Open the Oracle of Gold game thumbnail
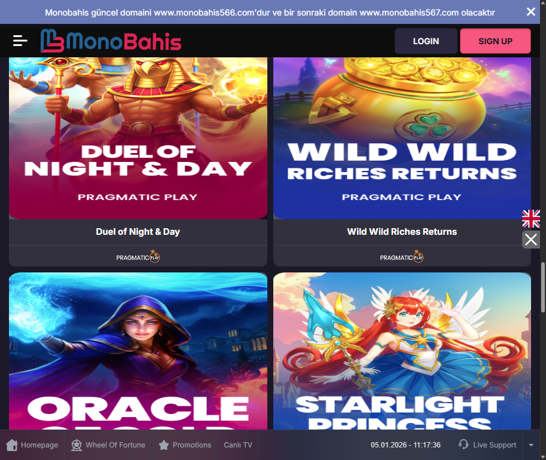This screenshot has width=546, height=460. (138, 351)
